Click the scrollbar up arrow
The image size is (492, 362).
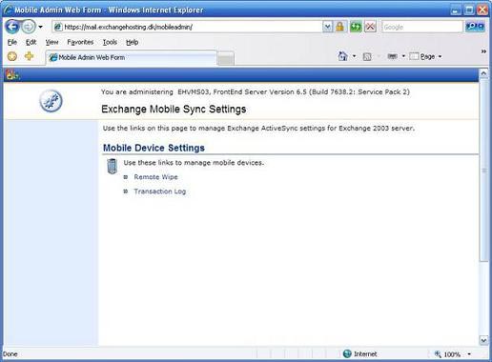[483, 73]
